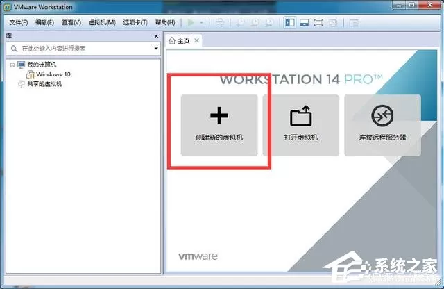Click the Unity mode toolbar icon

[x=333, y=23]
